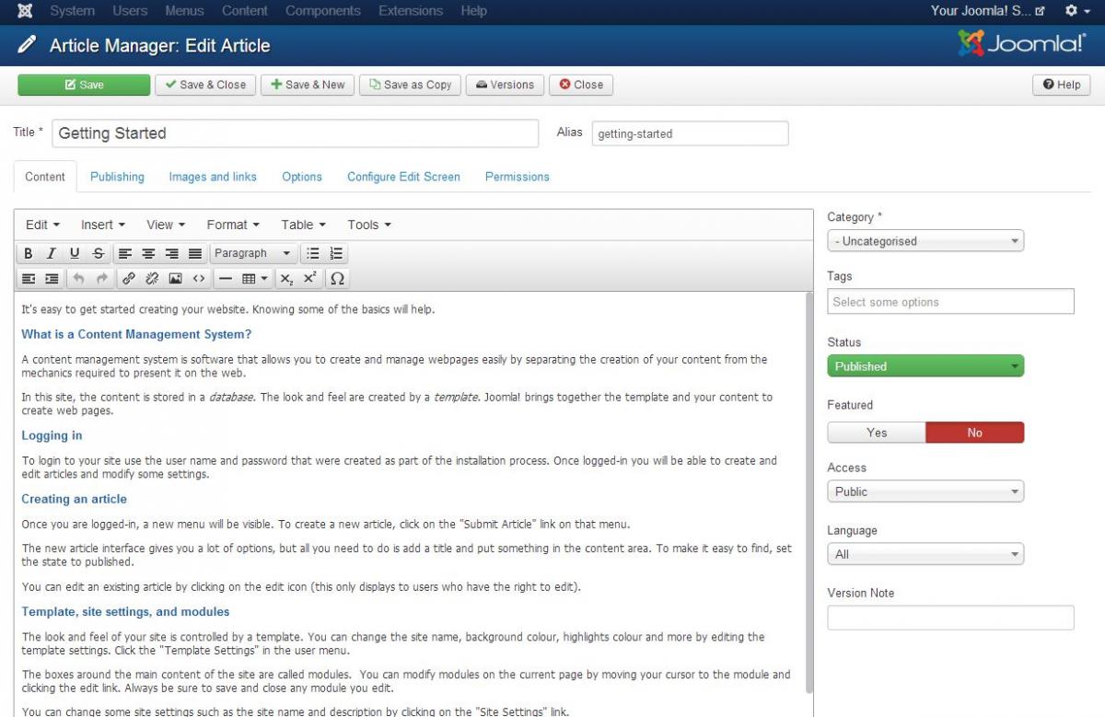Apply subscript formatting

point(287,278)
